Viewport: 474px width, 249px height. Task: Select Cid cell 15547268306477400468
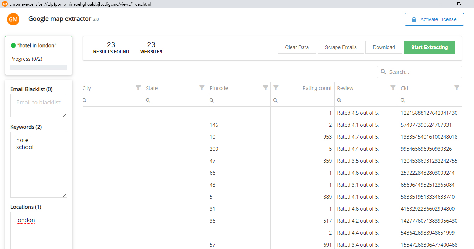coord(429,245)
